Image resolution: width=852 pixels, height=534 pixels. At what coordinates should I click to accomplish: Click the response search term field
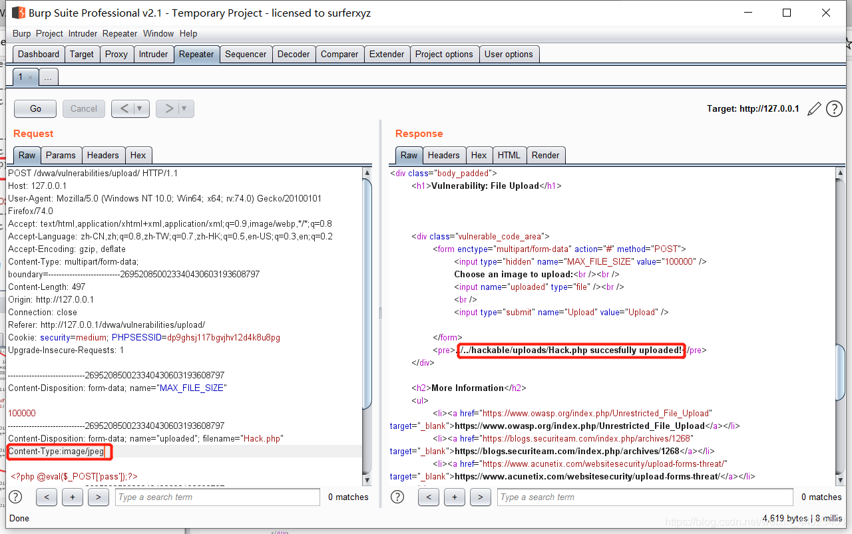point(646,497)
